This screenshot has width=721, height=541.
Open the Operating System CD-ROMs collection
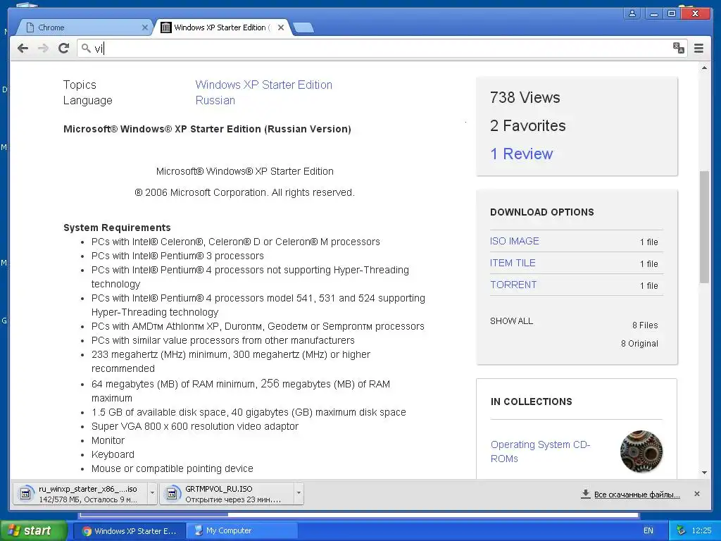coord(540,452)
